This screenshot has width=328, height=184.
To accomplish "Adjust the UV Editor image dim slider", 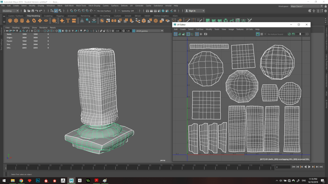I will click(x=300, y=34).
